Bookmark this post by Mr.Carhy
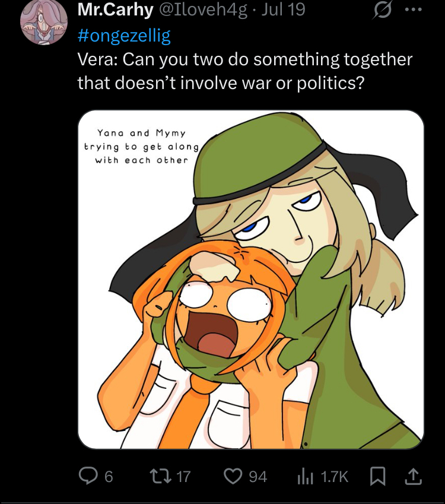445x504 pixels. (377, 476)
